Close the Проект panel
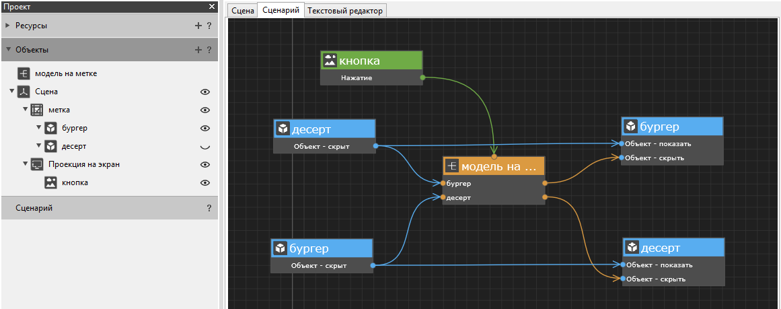 click(x=211, y=6)
